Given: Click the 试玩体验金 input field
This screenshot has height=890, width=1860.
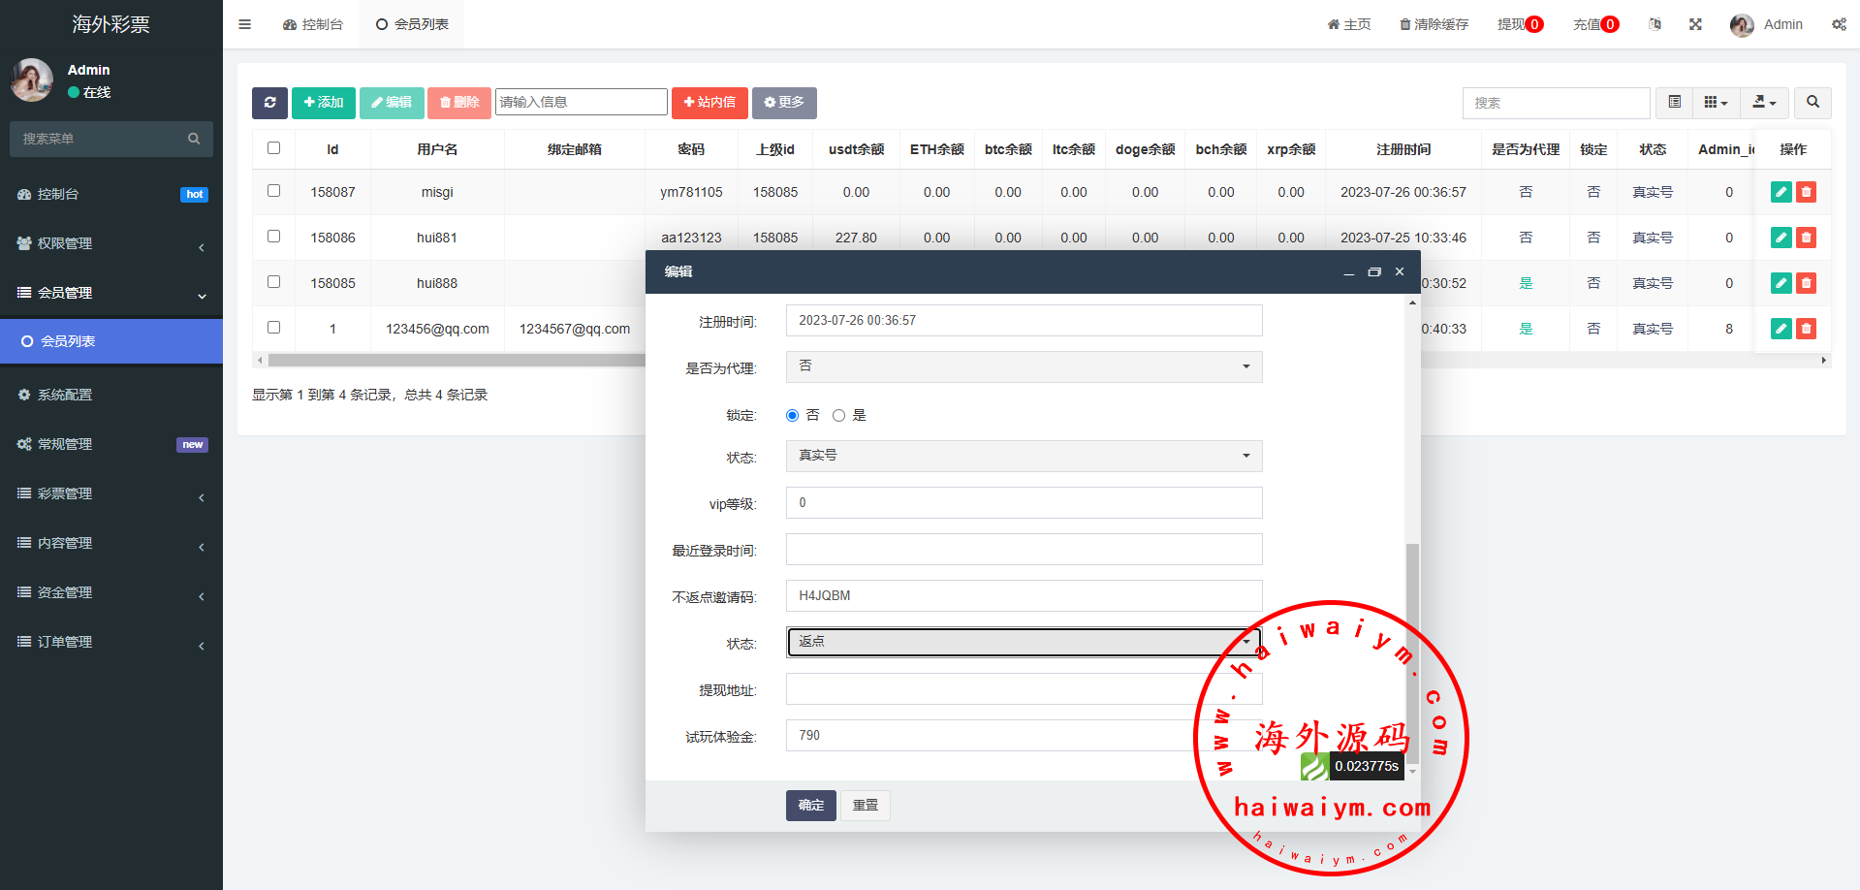Looking at the screenshot, I should point(989,736).
